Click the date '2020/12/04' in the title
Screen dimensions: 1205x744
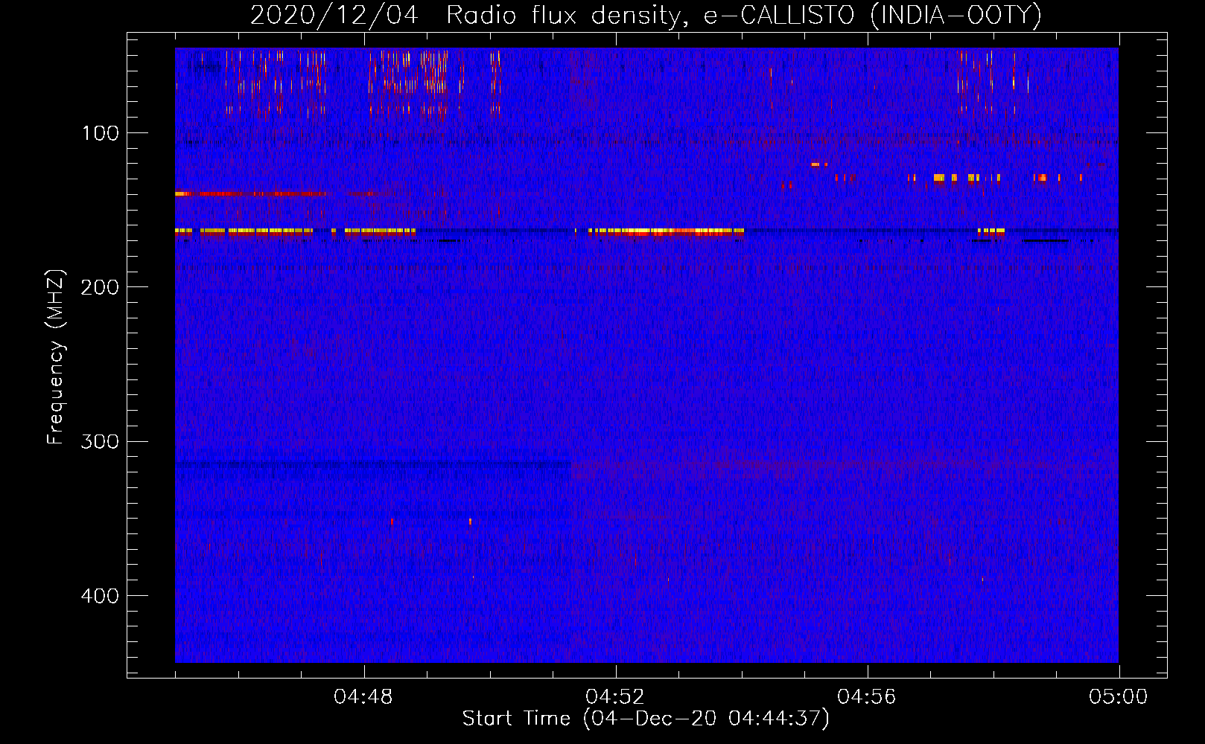[x=334, y=15]
